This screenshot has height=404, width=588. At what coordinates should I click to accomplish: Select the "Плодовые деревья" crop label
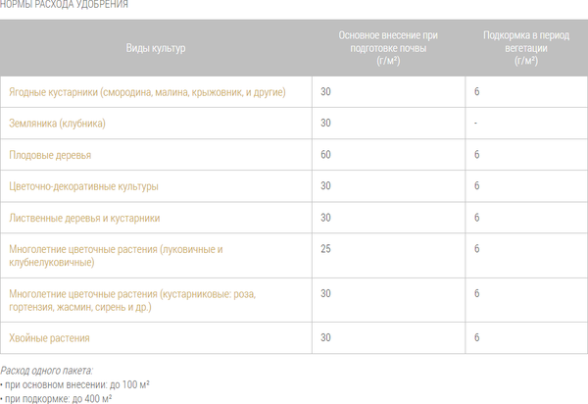[x=49, y=155]
